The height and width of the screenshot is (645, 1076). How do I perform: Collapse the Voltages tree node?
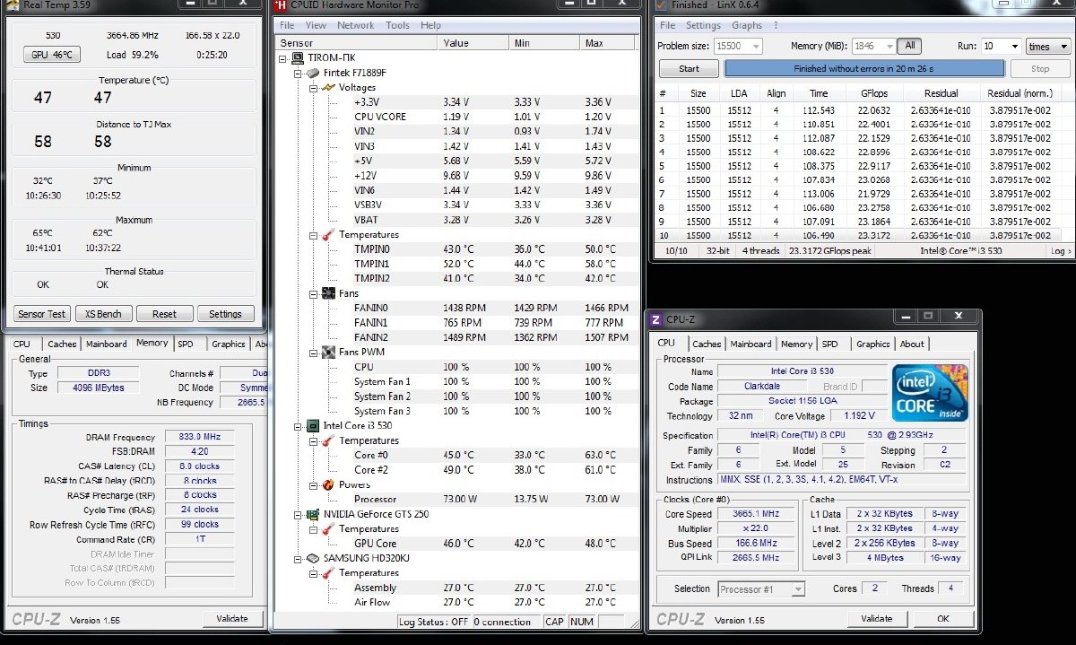(314, 88)
